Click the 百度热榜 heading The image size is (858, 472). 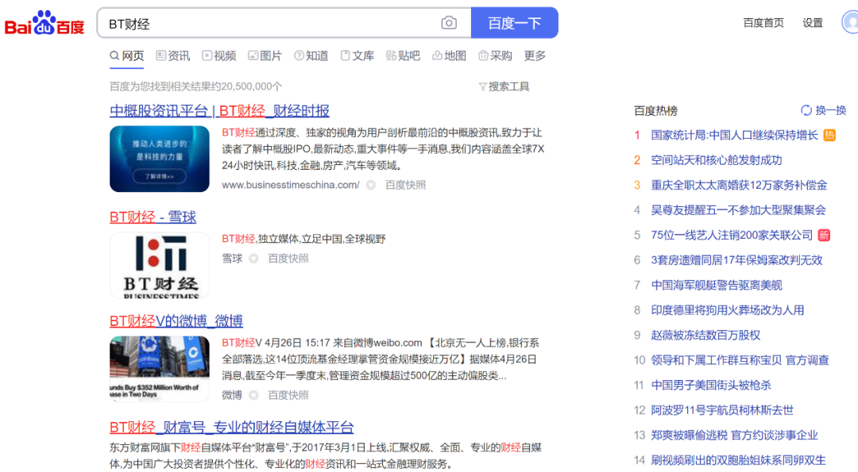tap(655, 111)
